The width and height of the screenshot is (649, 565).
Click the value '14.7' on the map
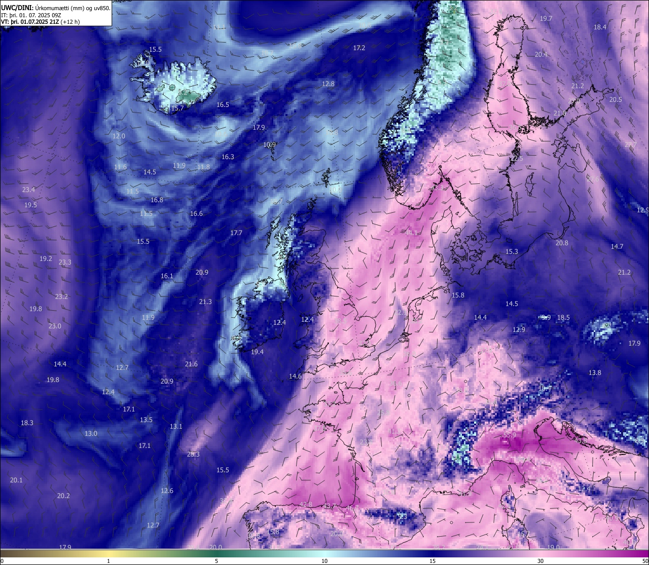(617, 246)
